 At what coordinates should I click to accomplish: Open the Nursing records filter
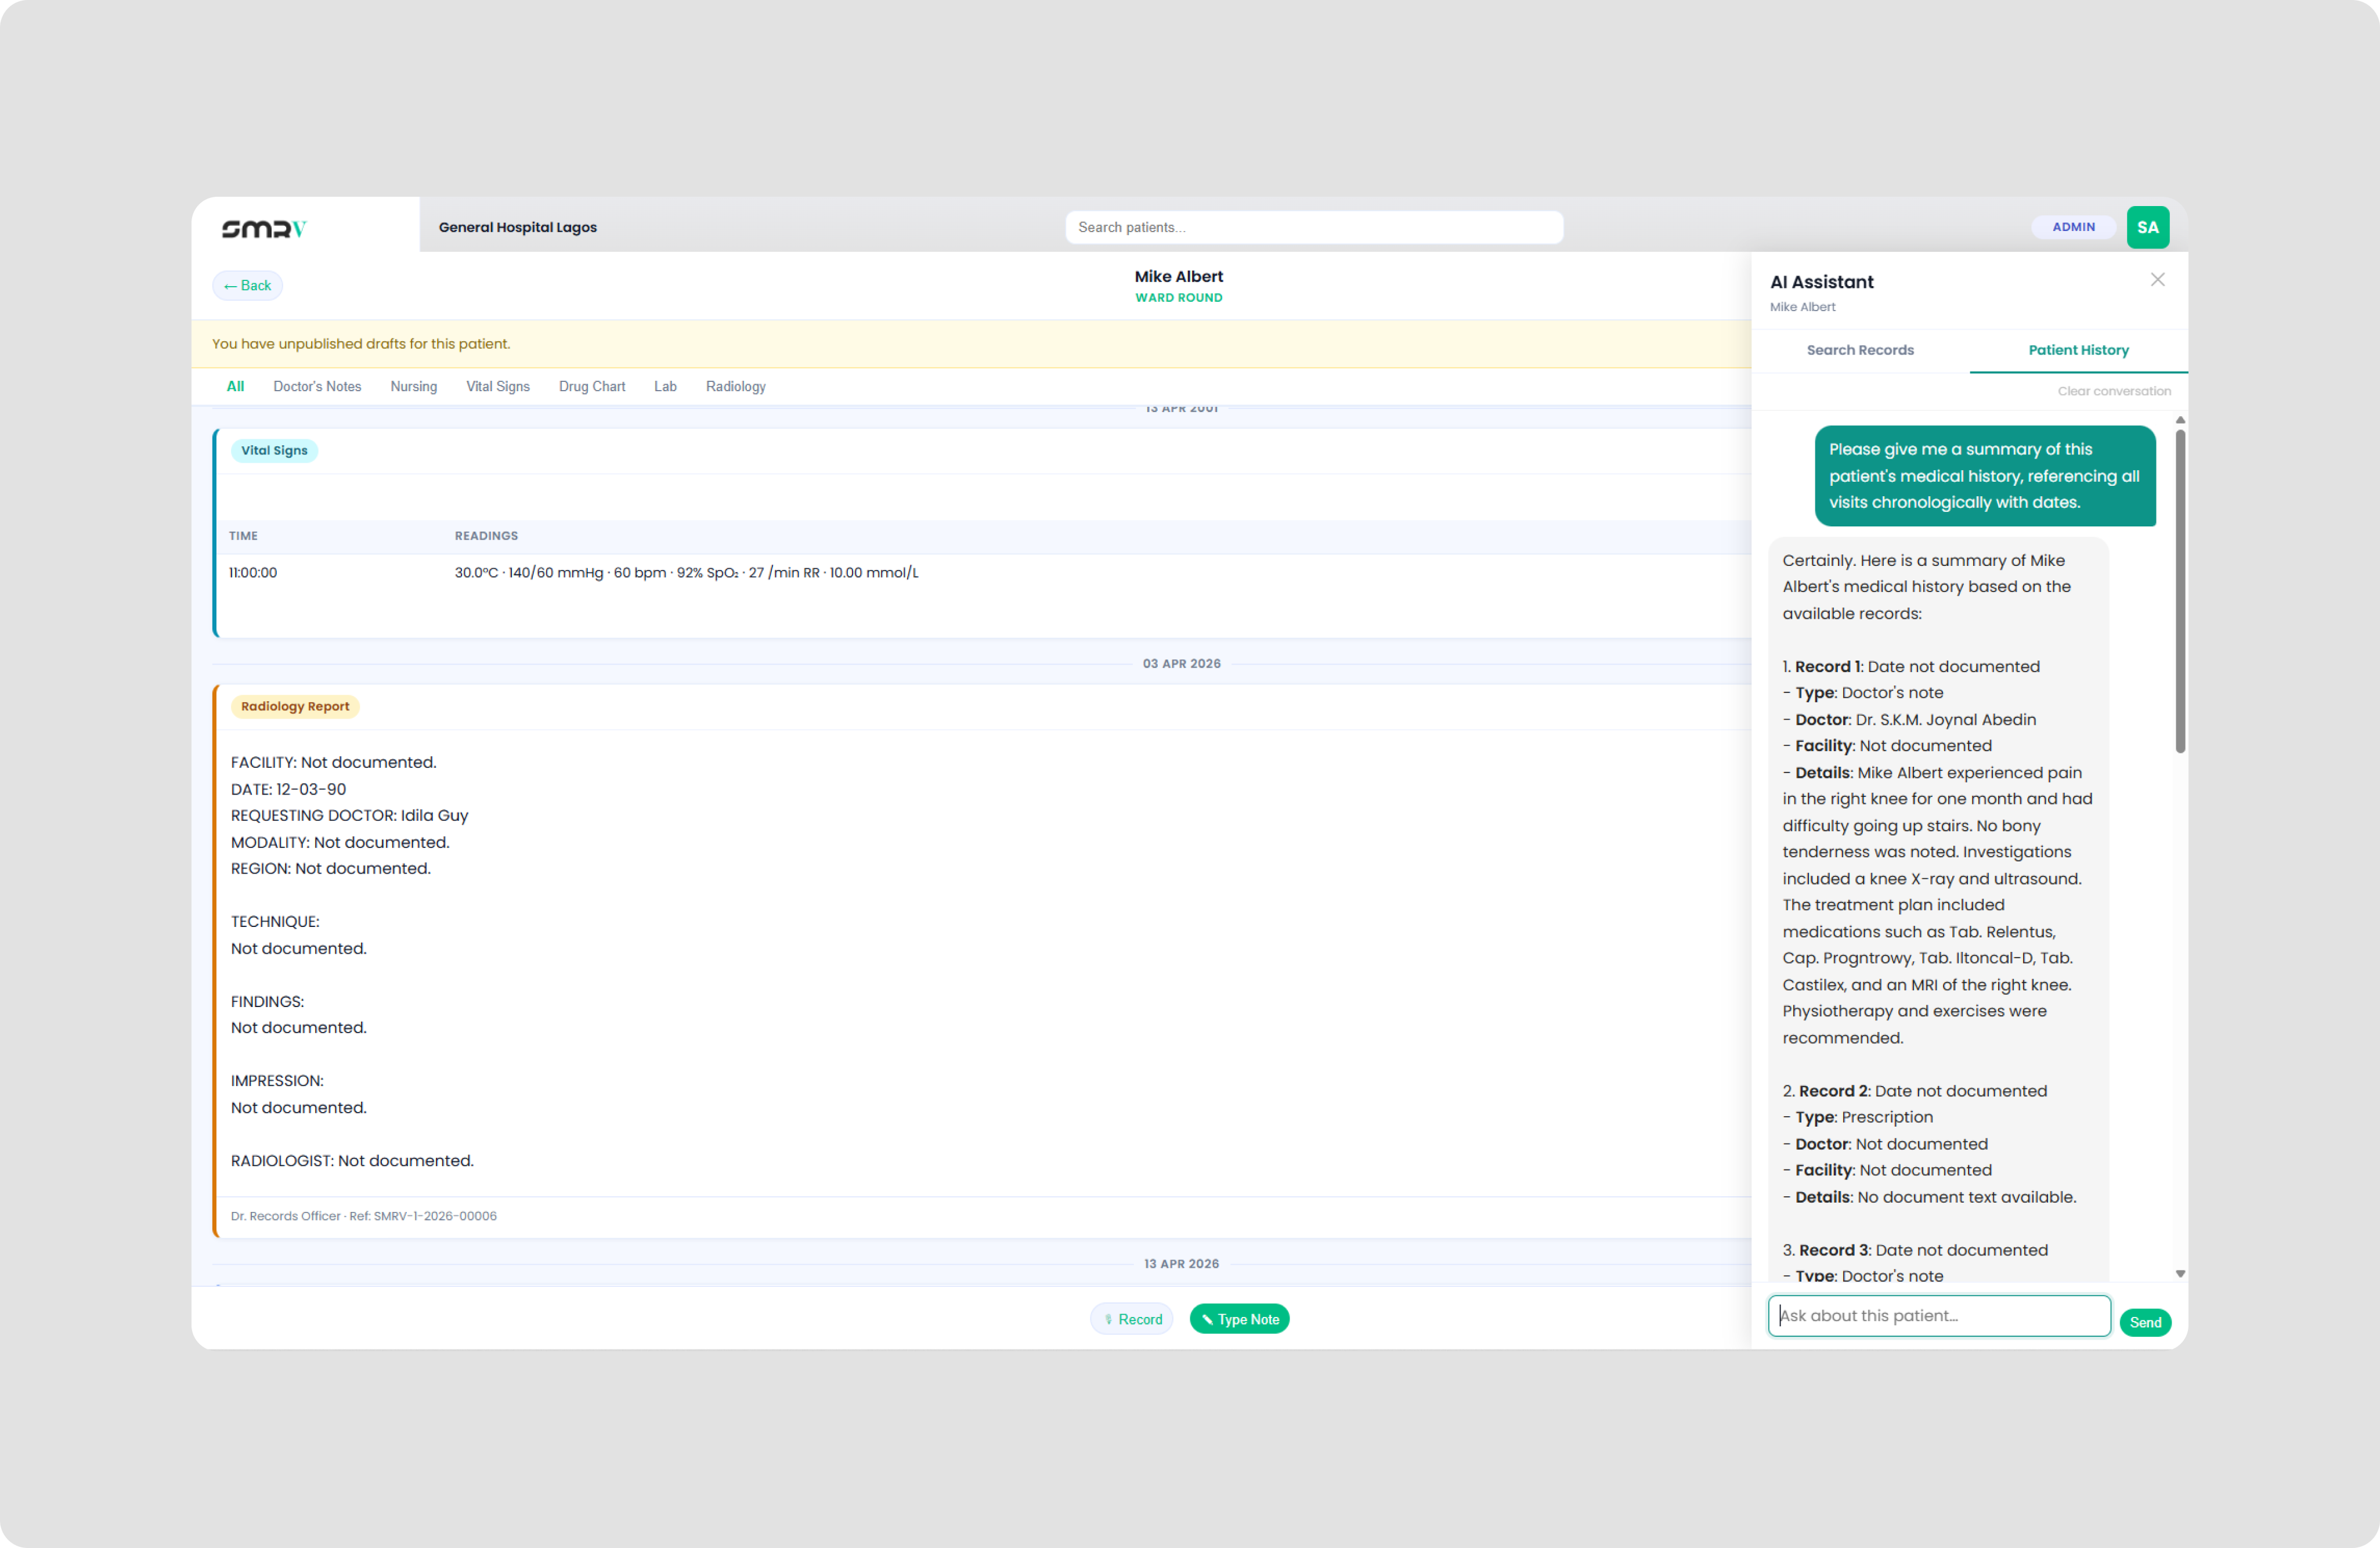coord(413,386)
